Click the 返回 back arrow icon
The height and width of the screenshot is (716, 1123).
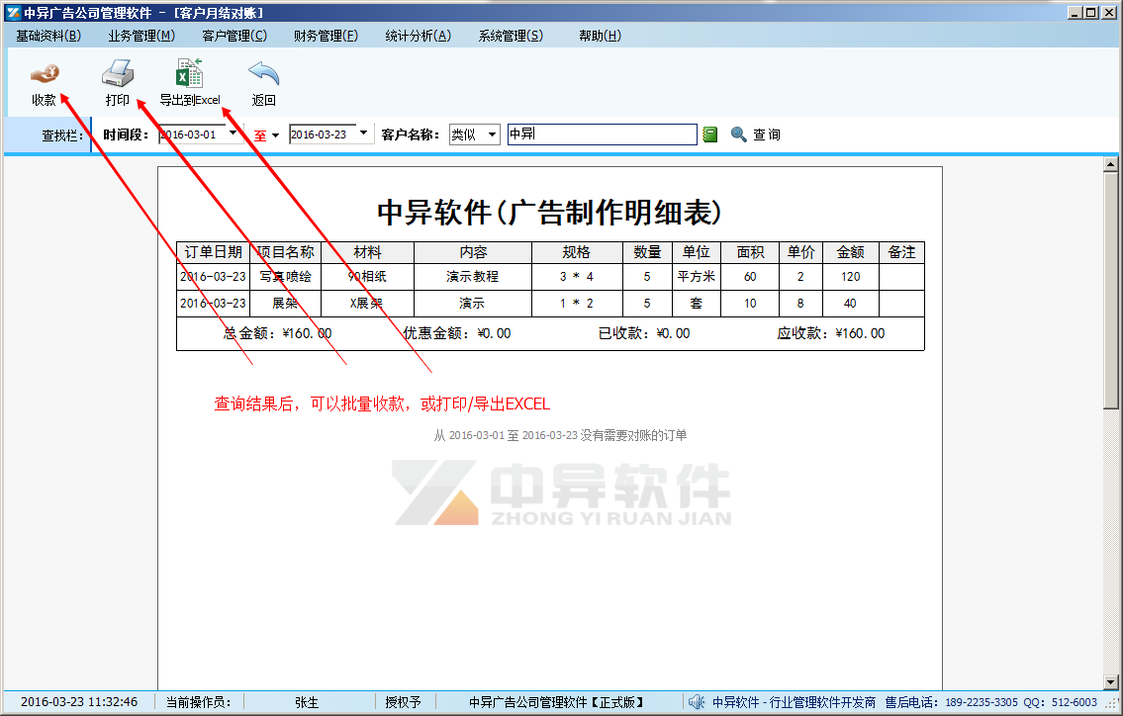(263, 73)
